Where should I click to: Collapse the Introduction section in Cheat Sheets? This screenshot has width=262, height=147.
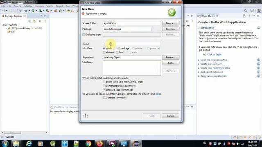199,28
